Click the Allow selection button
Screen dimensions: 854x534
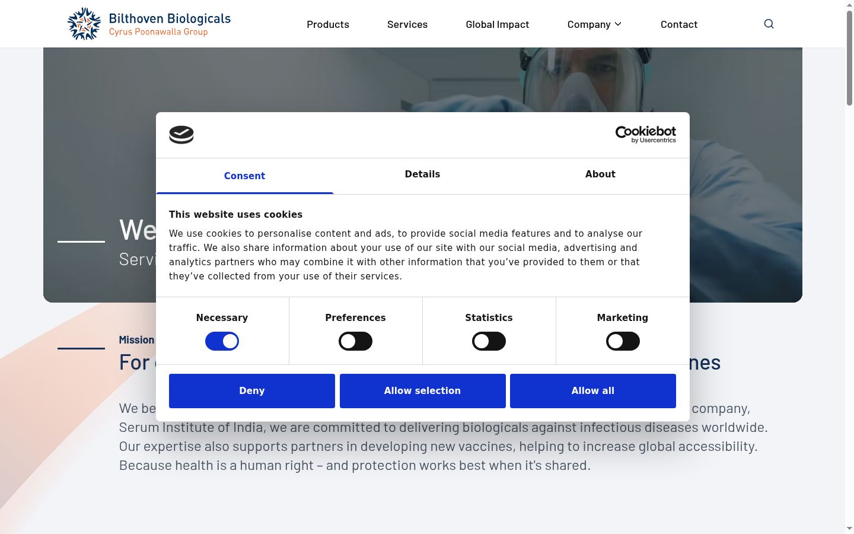pyautogui.click(x=423, y=391)
